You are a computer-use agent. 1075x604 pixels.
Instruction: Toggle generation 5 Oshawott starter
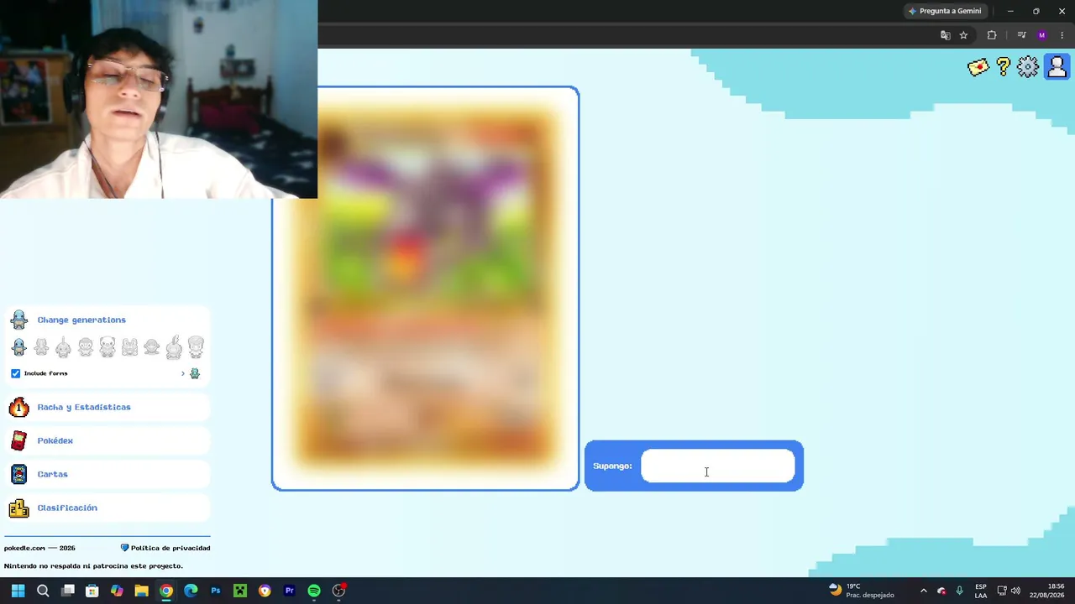click(x=107, y=346)
